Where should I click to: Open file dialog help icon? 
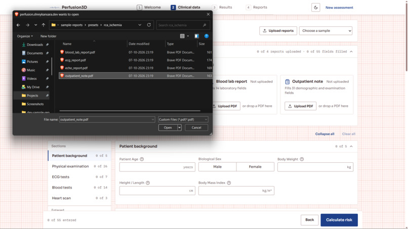coord(207,36)
